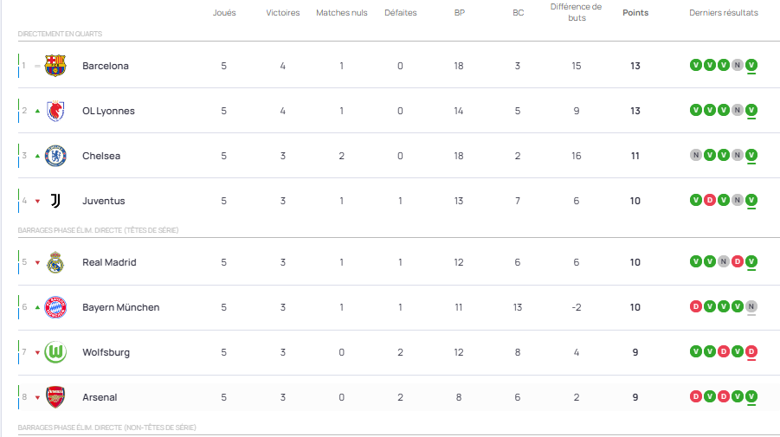This screenshot has width=780, height=437.
Task: Click the Chelsea club badge
Action: pos(55,156)
